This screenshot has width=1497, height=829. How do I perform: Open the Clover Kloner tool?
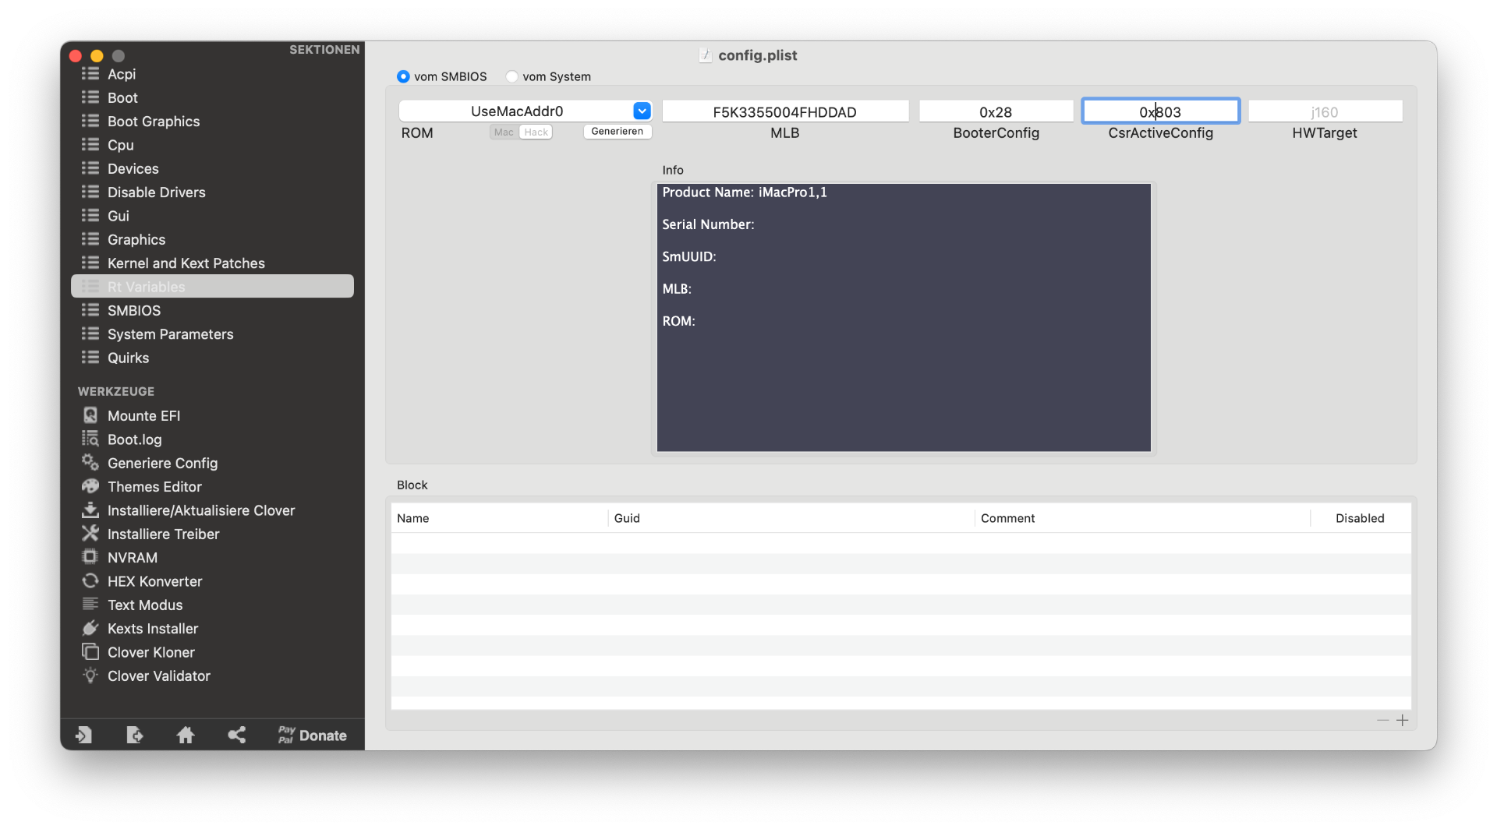(150, 652)
